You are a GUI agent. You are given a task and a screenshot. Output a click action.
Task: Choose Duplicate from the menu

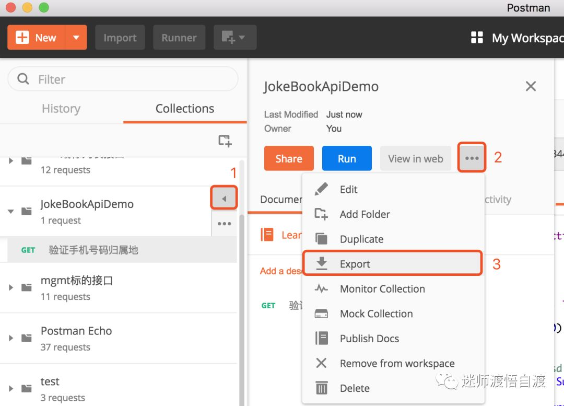pyautogui.click(x=361, y=239)
